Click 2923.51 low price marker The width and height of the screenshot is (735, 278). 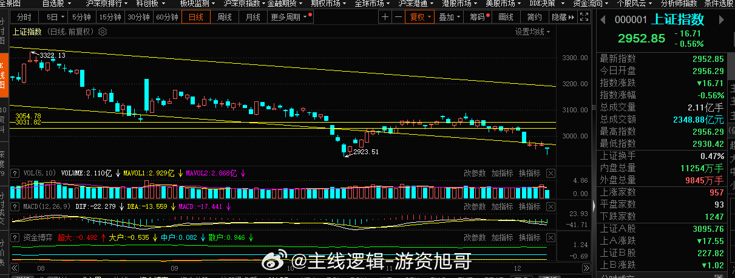[365, 152]
